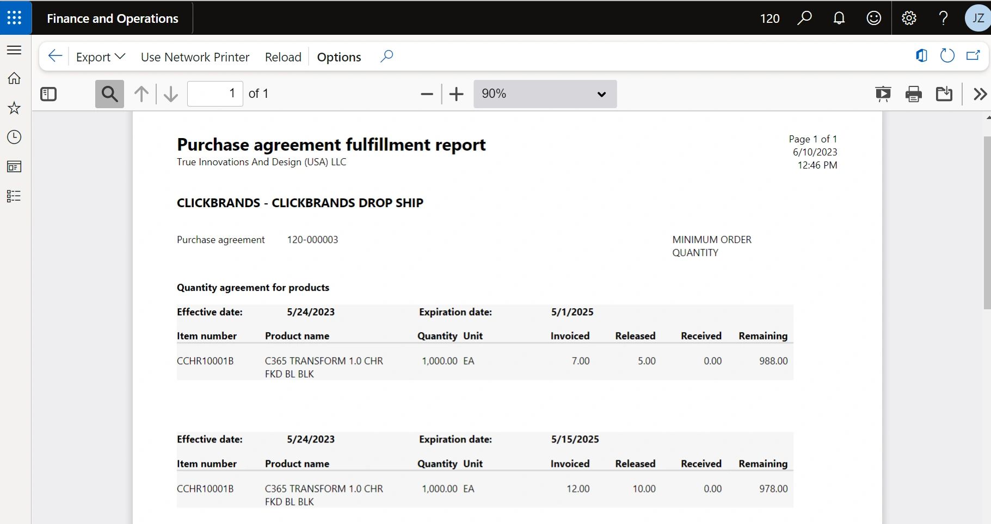Viewport: 991px width, 524px height.
Task: Expand more toolbar options chevron
Action: tap(980, 94)
